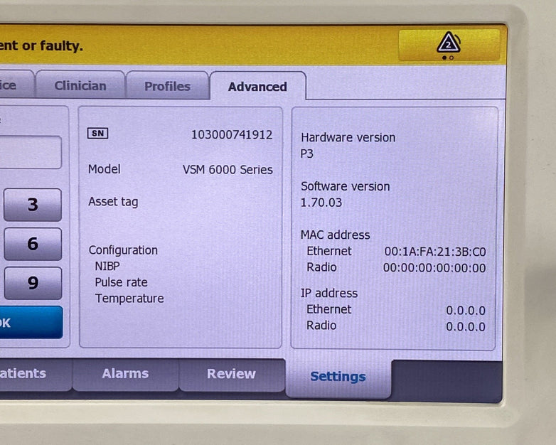Tap the Software version label
This screenshot has width=556, height=445.
(x=345, y=186)
